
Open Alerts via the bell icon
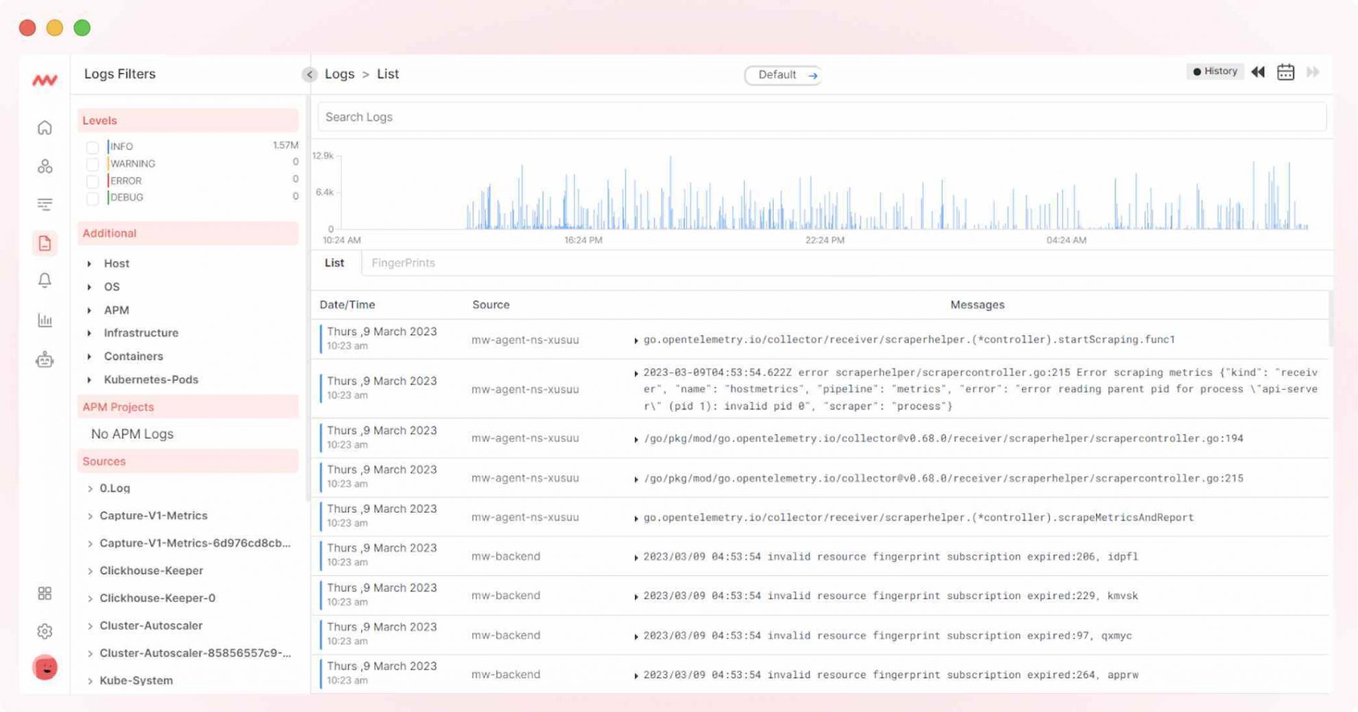(x=45, y=281)
